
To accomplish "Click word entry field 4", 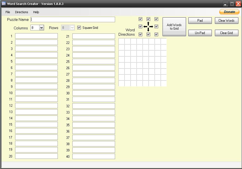I will (36, 55).
